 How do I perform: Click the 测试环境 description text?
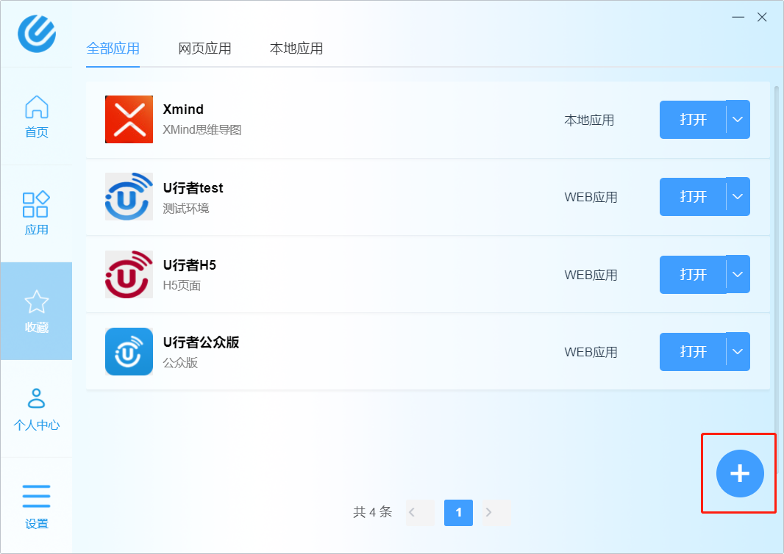pyautogui.click(x=186, y=209)
